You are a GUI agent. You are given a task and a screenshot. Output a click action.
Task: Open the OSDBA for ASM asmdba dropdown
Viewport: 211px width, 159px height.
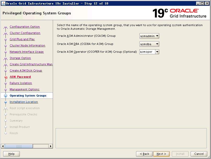[x=149, y=44]
